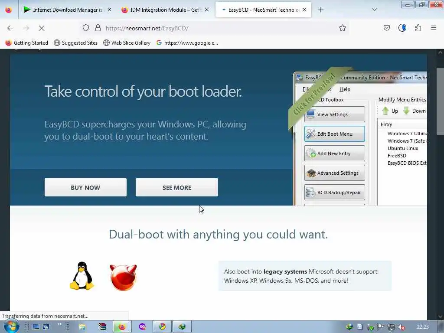Click FreeBSD entry in preview list

point(397,156)
